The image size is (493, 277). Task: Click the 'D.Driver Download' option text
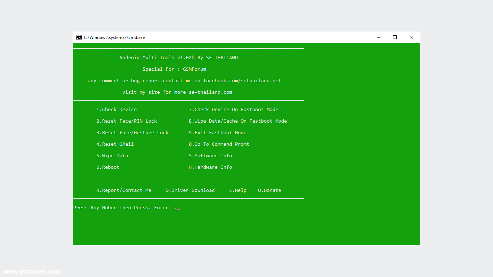[190, 190]
